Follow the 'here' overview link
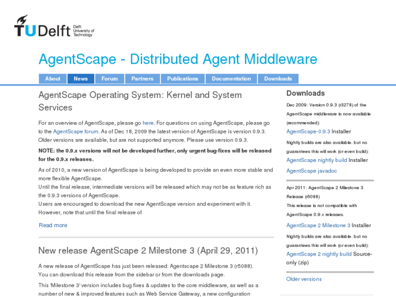The width and height of the screenshot is (396, 297). tap(148, 123)
